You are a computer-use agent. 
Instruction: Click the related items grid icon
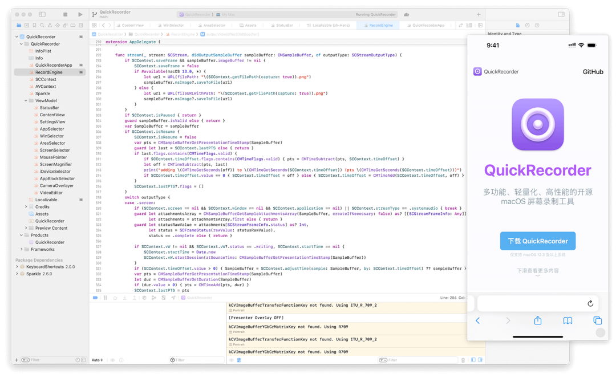pos(94,25)
